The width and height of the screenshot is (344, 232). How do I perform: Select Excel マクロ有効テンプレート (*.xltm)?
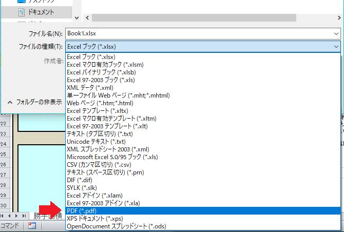coord(203,119)
